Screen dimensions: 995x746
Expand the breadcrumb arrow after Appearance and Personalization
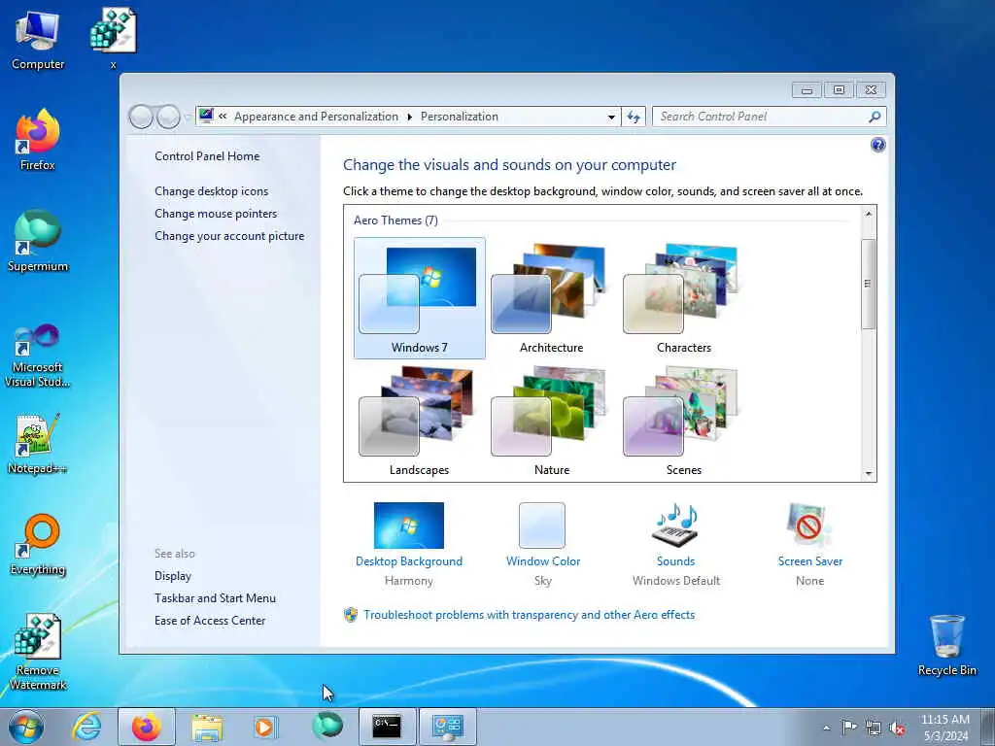409,117
